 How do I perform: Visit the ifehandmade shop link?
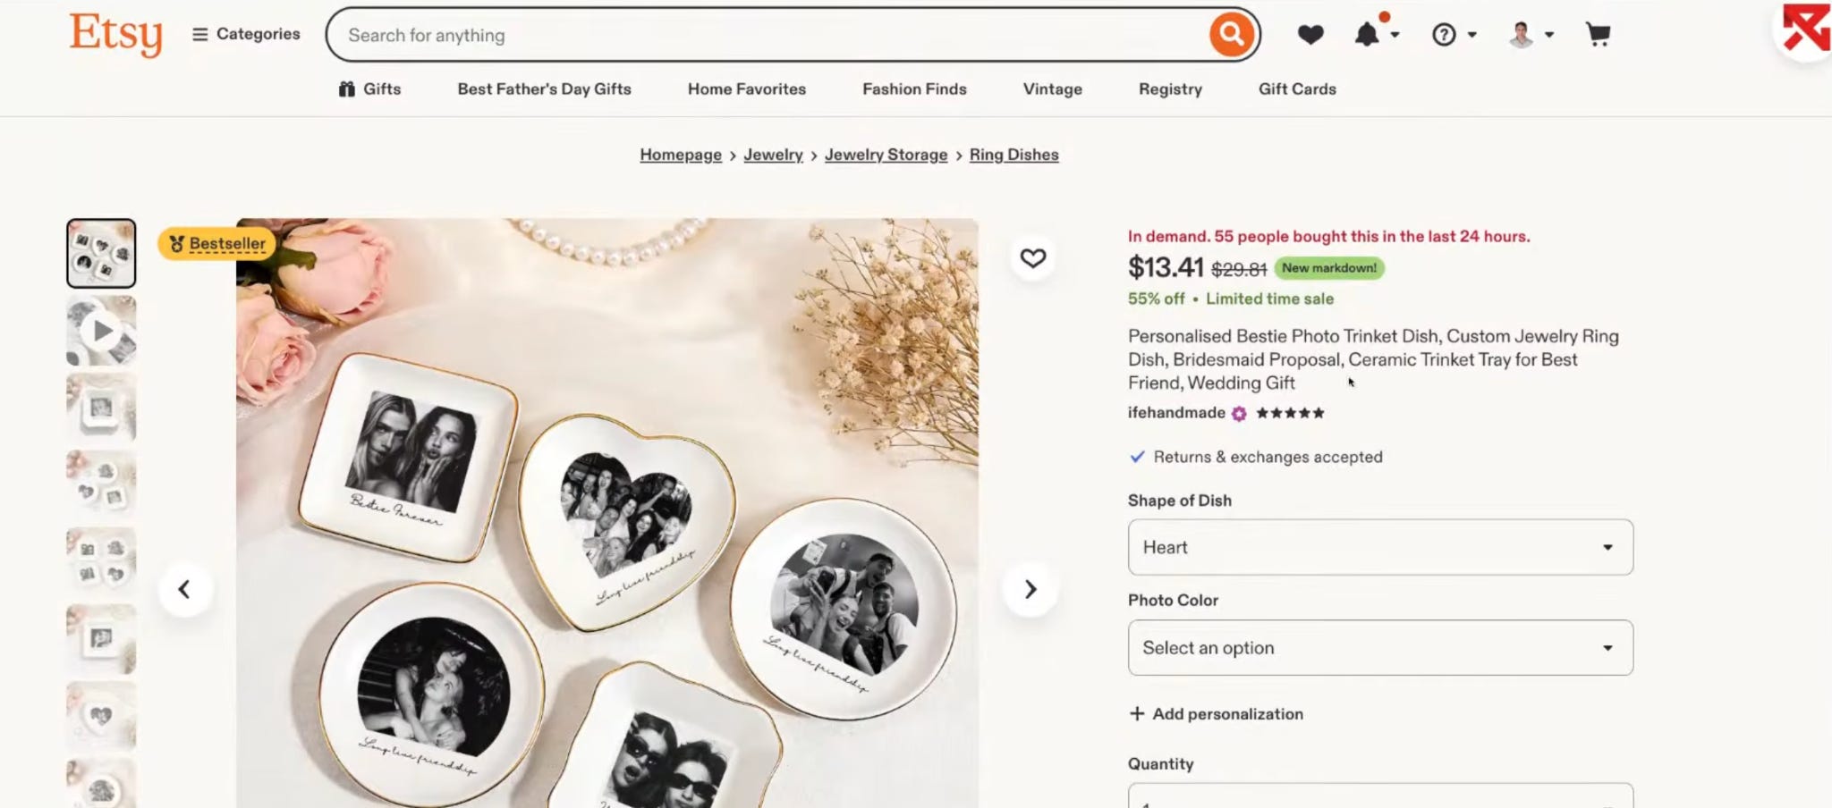(1176, 413)
